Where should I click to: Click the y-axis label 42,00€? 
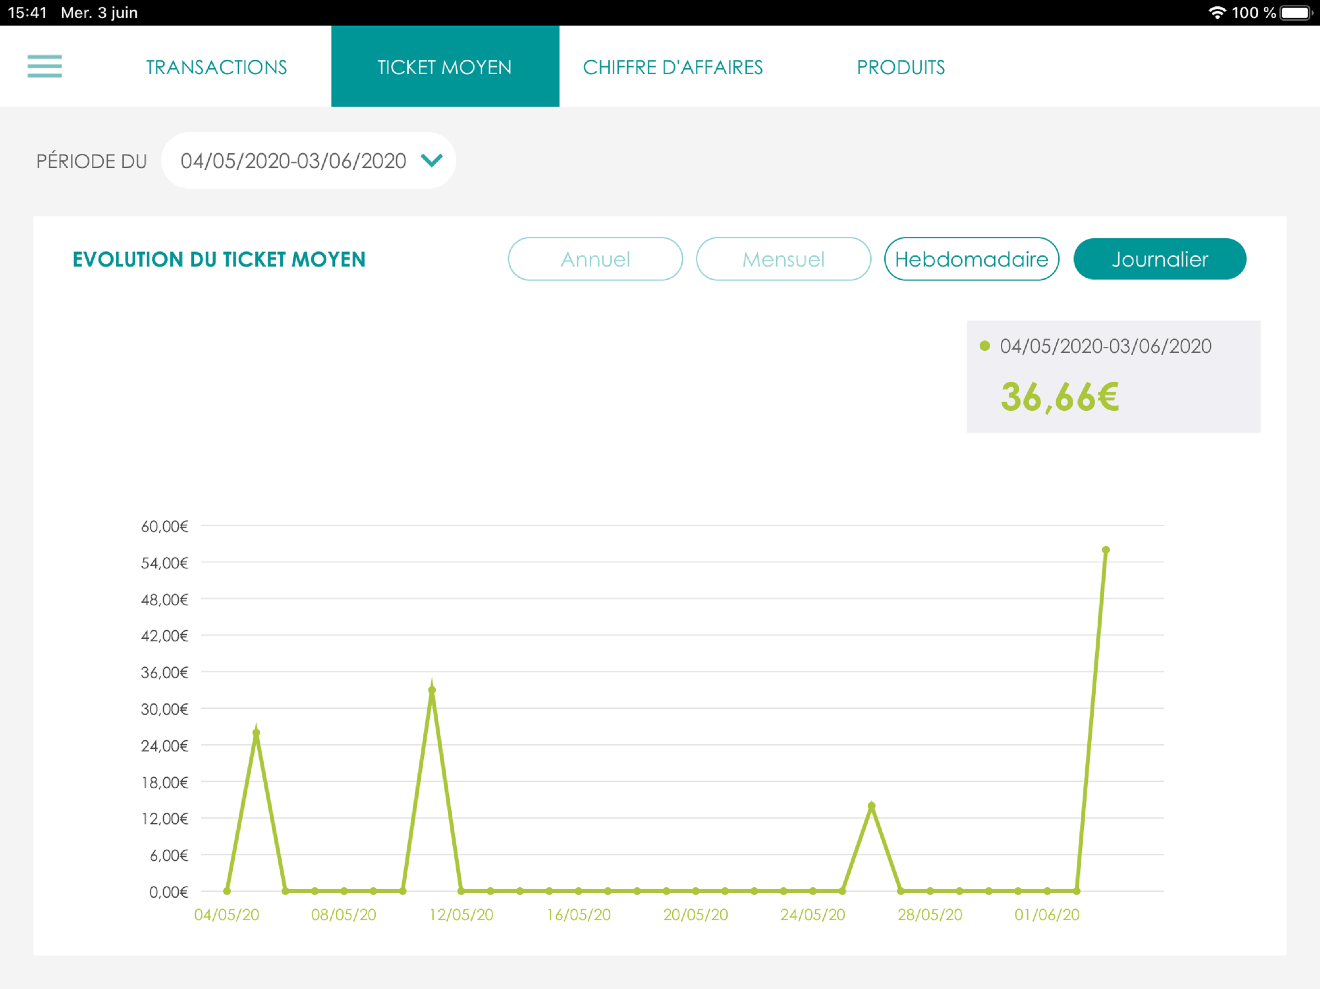pos(165,636)
